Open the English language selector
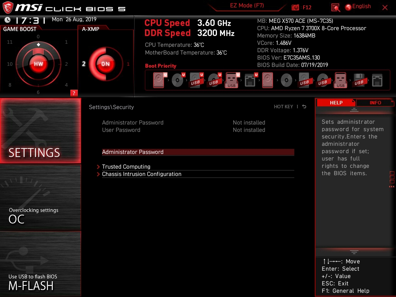Viewport: 396px width, 297px height. click(x=362, y=6)
